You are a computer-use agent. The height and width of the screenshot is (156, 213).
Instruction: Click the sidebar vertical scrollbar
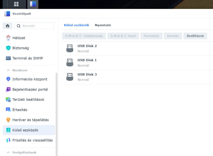(x=56, y=114)
